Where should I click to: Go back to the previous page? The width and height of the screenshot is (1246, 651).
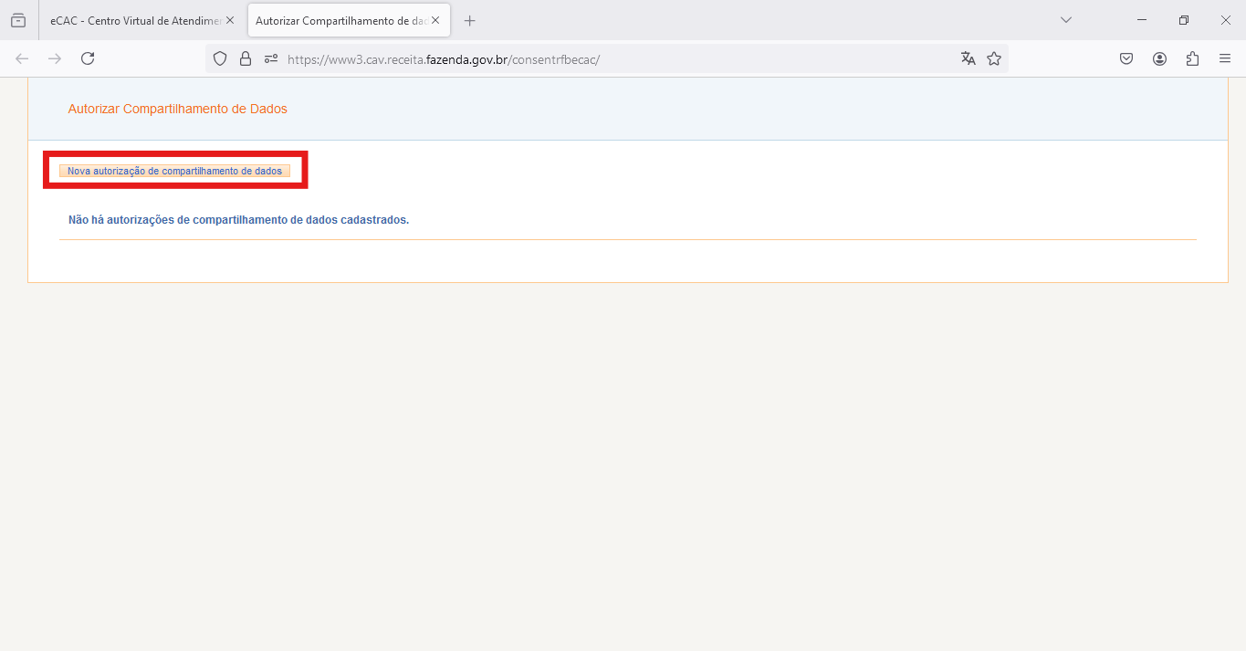(x=22, y=58)
